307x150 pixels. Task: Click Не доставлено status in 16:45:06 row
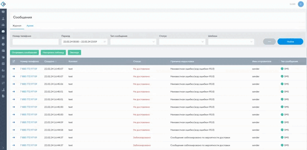tap(141, 84)
